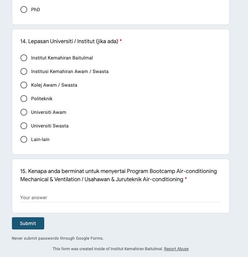The height and width of the screenshot is (257, 248).
Task: Click the 'PhD' option label text
Action: [x=35, y=10]
